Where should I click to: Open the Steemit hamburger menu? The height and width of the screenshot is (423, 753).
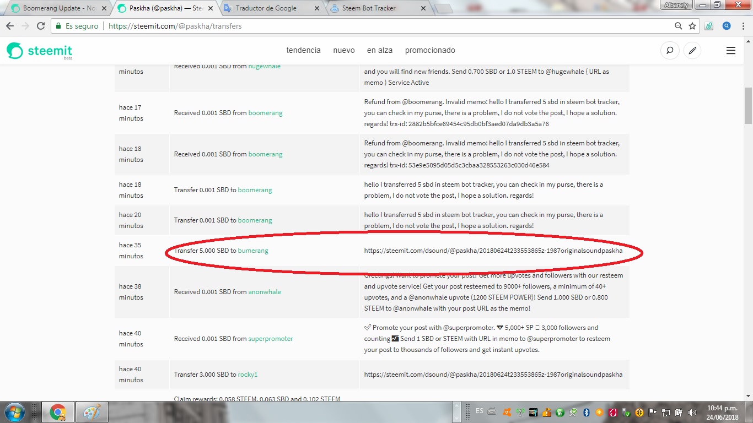(731, 51)
